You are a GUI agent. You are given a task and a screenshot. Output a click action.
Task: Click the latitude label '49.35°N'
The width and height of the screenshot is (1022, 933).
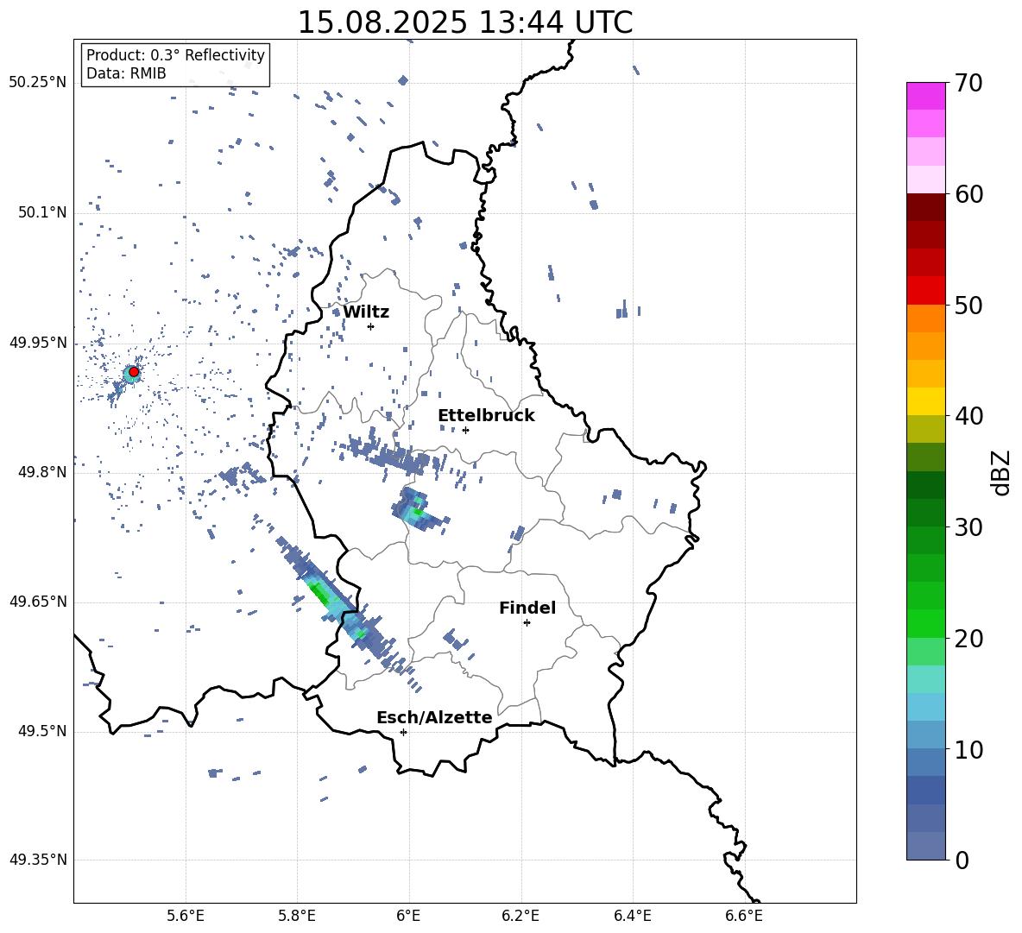tap(38, 860)
